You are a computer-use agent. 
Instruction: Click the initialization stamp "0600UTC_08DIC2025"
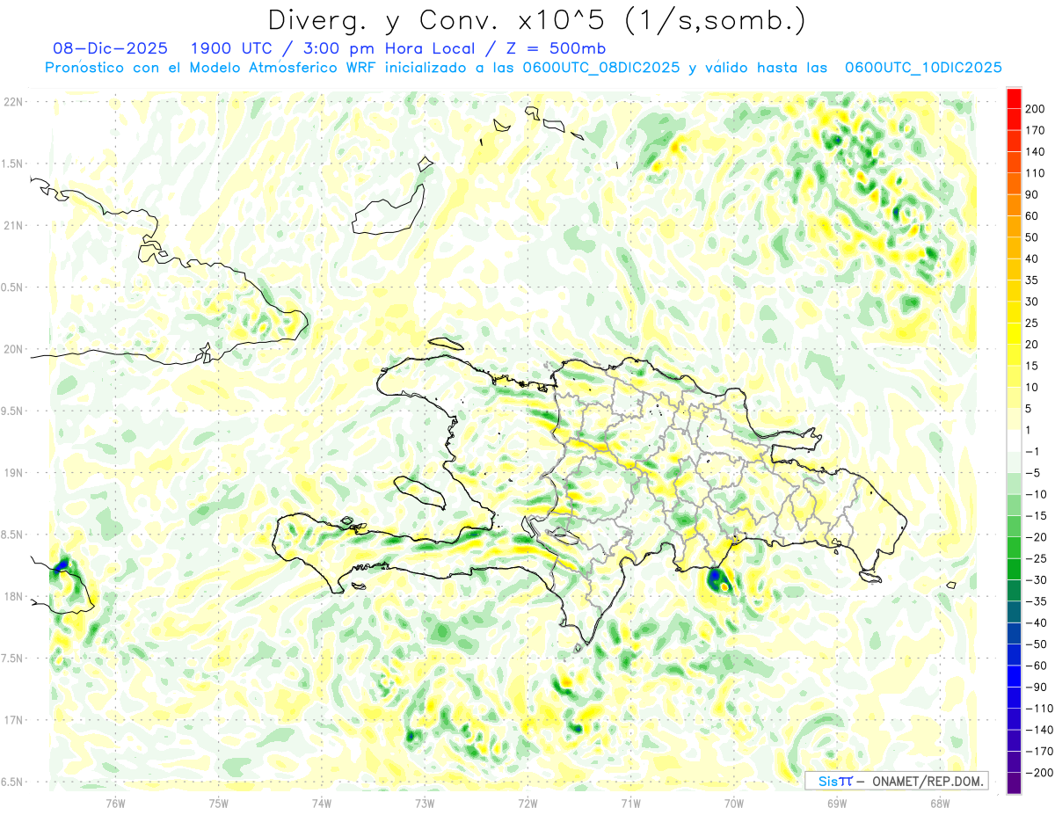tap(601, 68)
